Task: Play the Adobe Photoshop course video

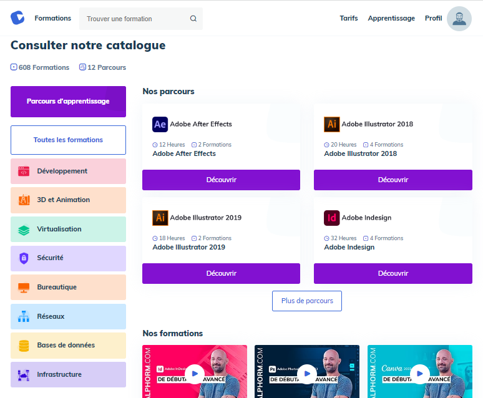Action: coord(307,374)
